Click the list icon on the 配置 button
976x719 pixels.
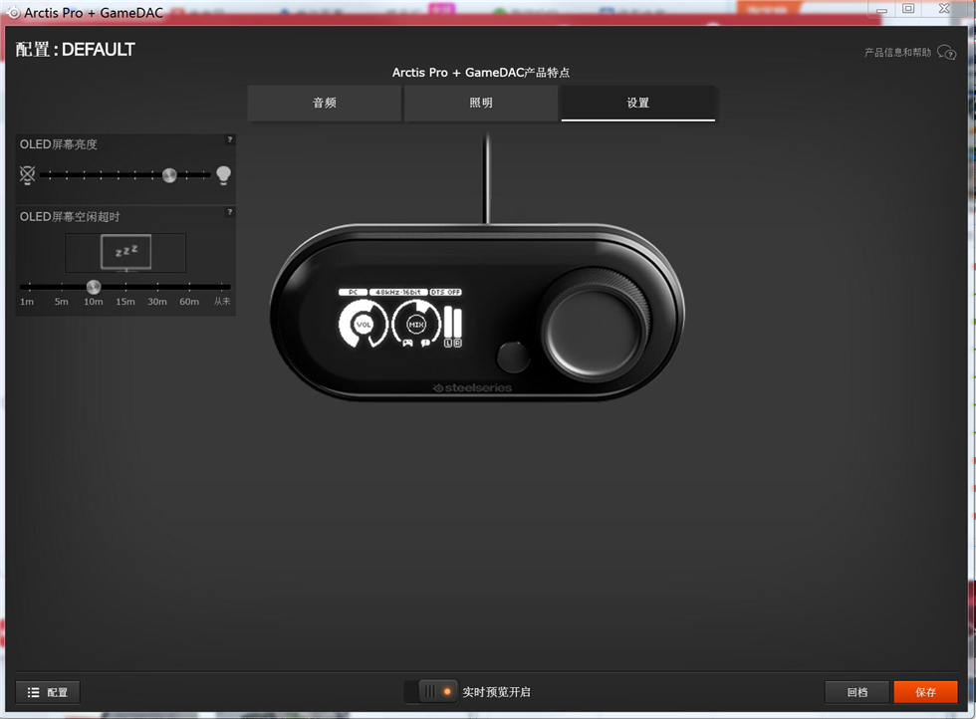coord(34,692)
